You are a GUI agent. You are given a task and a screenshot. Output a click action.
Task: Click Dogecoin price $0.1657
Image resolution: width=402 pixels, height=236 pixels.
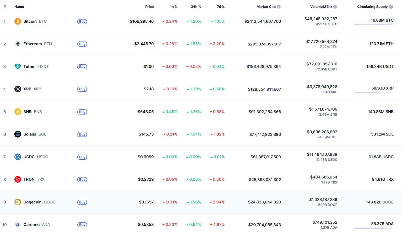(146, 202)
